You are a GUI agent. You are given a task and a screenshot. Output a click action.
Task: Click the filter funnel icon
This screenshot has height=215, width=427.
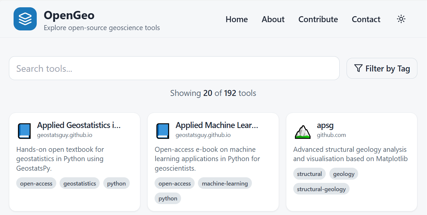pos(358,68)
